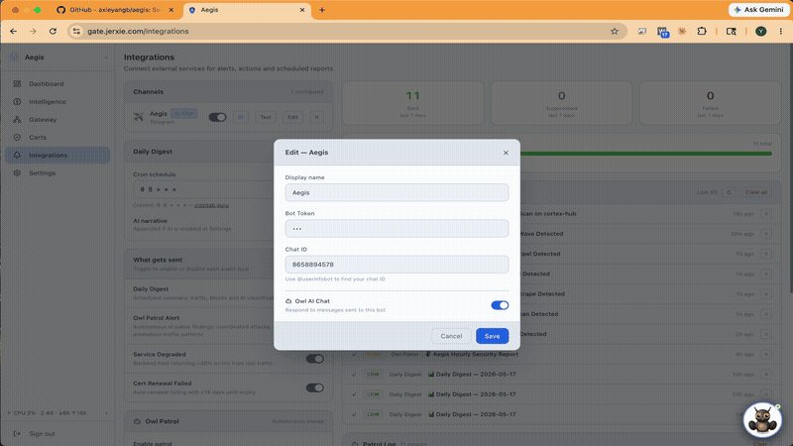Screen dimensions: 793x446
Task: Close the Edit — Aegis dialog
Action: tap(506, 153)
